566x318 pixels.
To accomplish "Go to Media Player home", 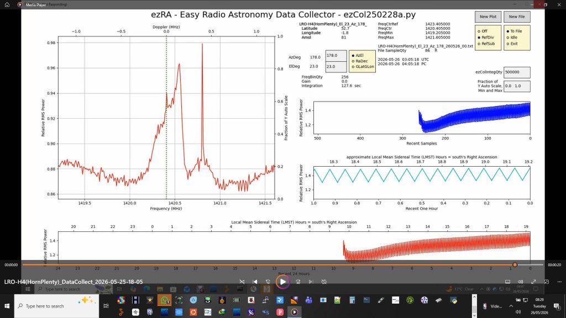I will (x=7, y=4).
